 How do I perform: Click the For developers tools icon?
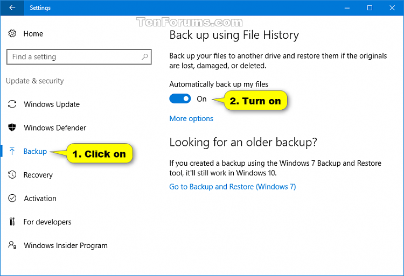click(x=12, y=222)
